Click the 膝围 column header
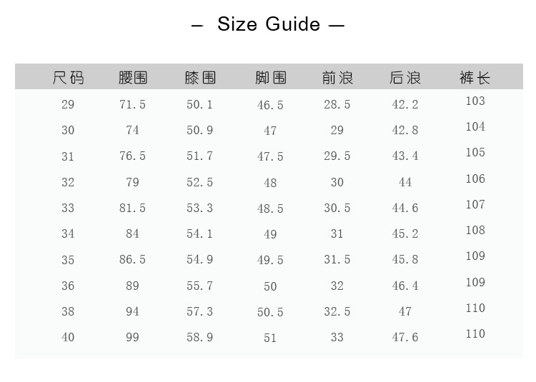 [200, 77]
